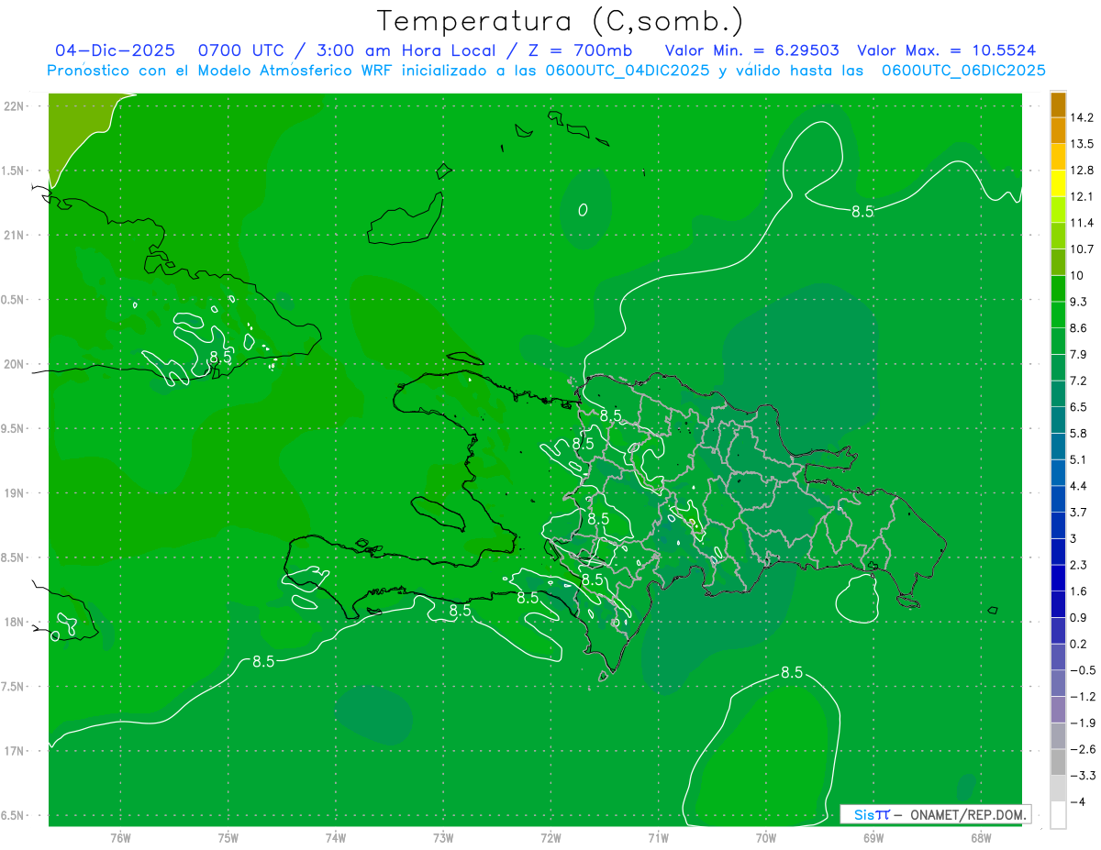Screen dimensions: 1101x850
Task: Click the white swatch below the -4 label
Action: click(1058, 815)
